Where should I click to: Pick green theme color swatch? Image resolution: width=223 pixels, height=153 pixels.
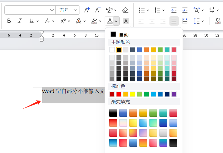click(x=160, y=50)
